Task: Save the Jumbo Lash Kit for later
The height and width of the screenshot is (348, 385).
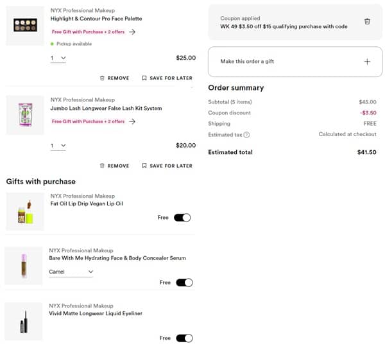Action: [167, 166]
